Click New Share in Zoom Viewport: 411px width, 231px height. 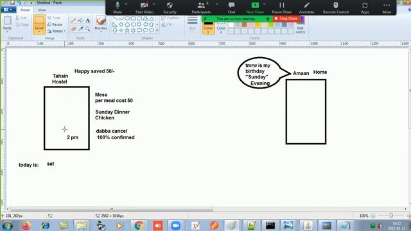coord(255,8)
